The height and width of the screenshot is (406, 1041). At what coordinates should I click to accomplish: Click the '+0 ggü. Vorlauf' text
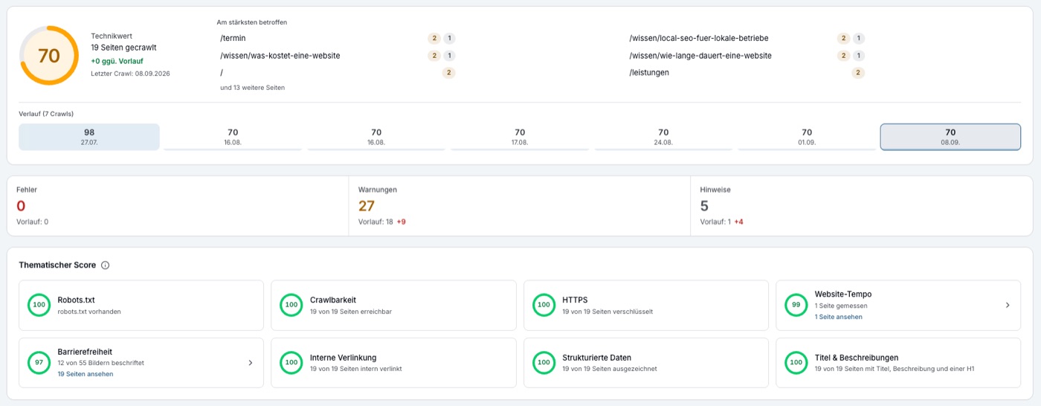tap(117, 61)
